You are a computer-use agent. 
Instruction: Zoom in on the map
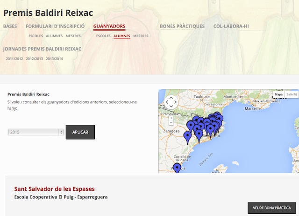(171, 118)
